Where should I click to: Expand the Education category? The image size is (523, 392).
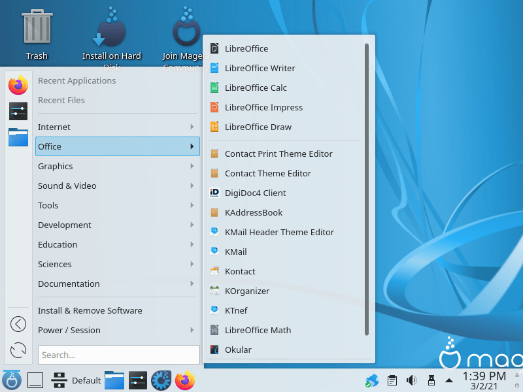(118, 245)
